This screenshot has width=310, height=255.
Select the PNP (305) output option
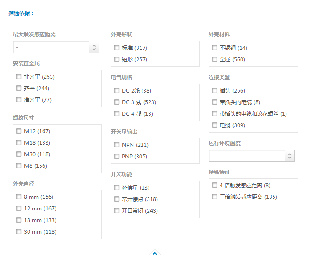pos(117,156)
